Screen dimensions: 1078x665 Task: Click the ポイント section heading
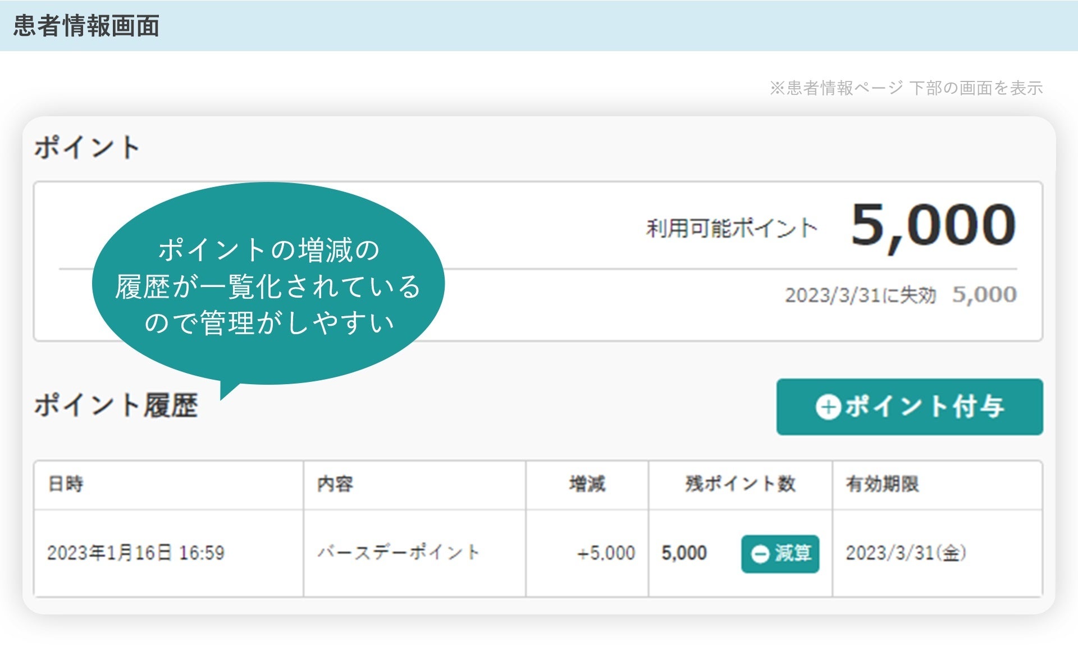[x=86, y=148]
